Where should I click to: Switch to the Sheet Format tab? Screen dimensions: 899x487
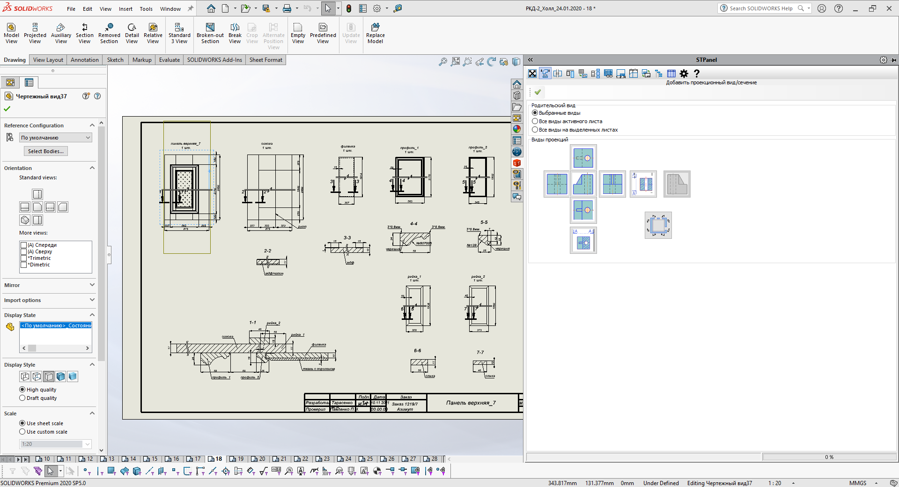266,60
